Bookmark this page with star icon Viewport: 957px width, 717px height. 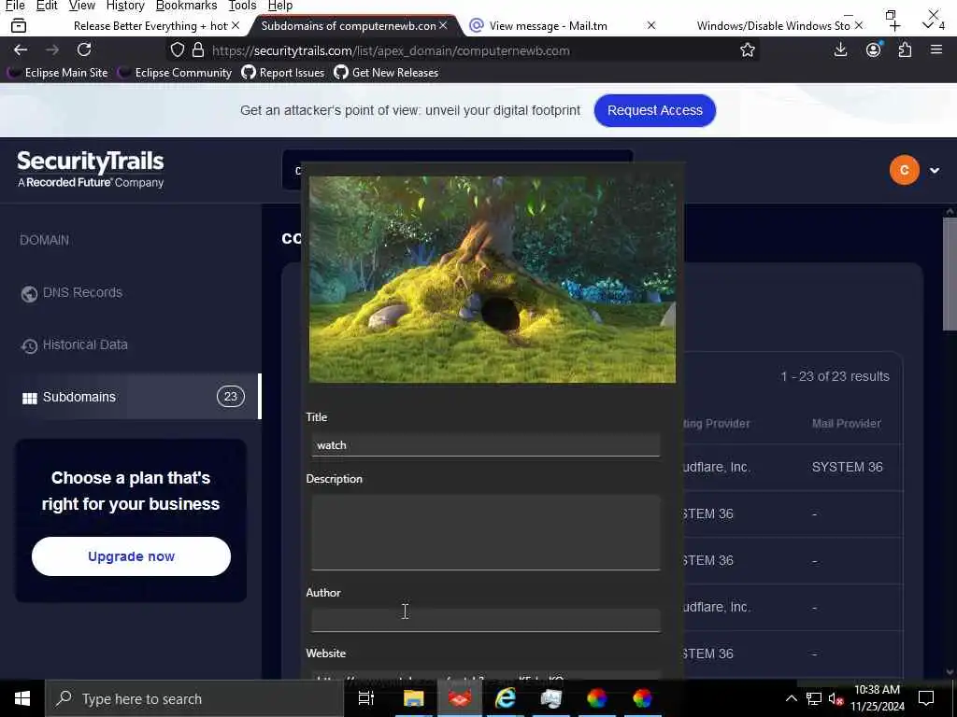[x=747, y=50]
